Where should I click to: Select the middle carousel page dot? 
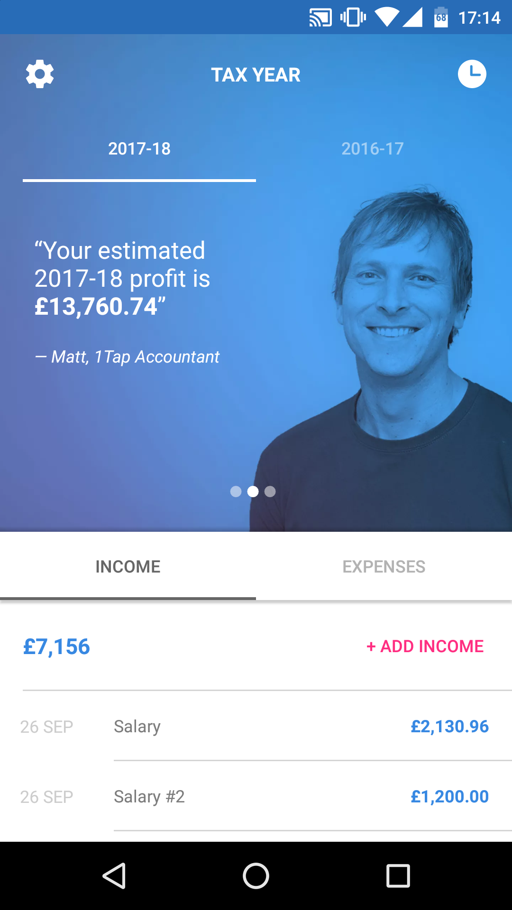(253, 491)
